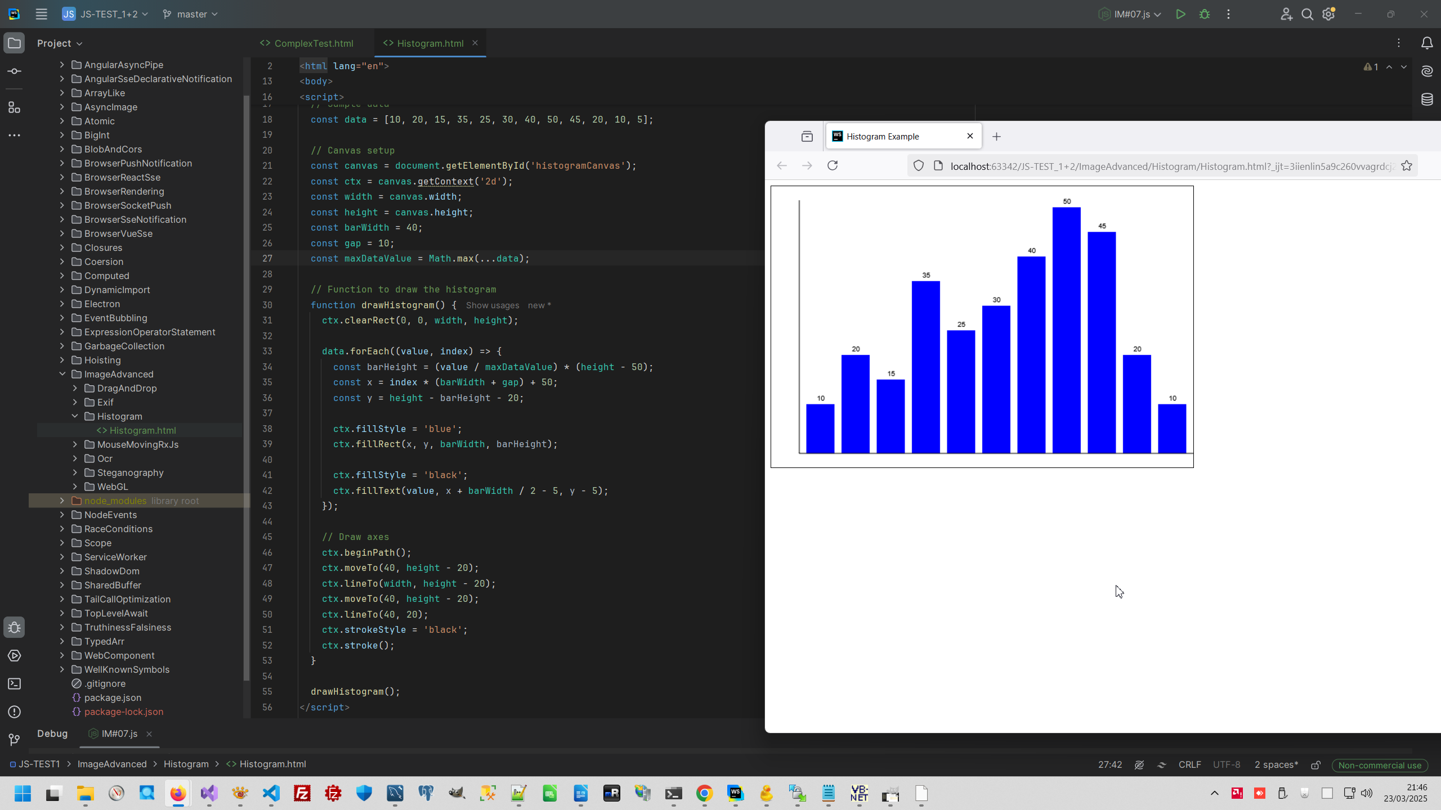Expand the WebGL folder
The image size is (1441, 810).
tap(75, 487)
